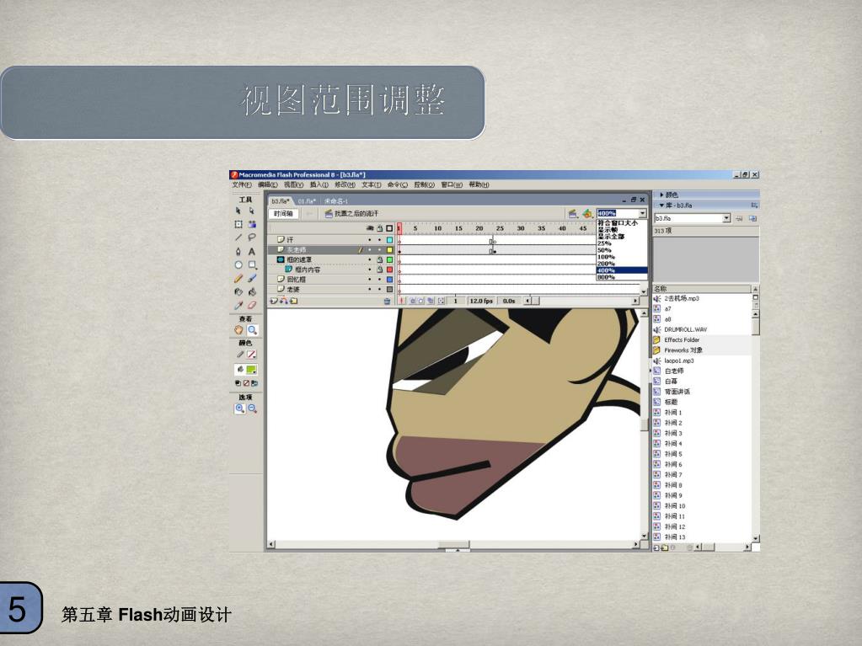The image size is (862, 646).
Task: Open the 帮助(H) menu
Action: (479, 185)
